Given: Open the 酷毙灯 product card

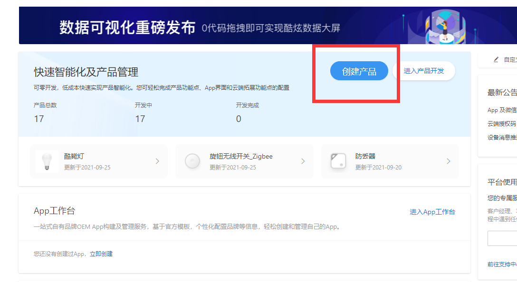Looking at the screenshot, I should click(98, 161).
